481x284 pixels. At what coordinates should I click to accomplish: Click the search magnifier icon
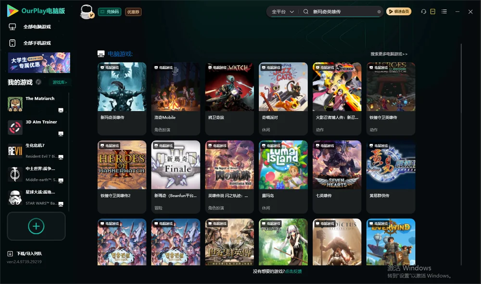pos(306,12)
